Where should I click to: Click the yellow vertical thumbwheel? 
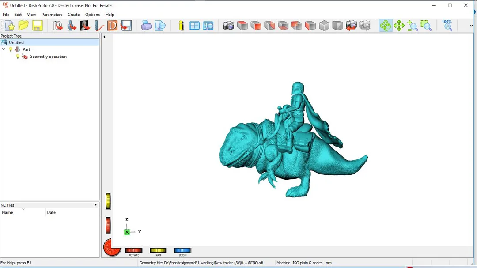[108, 201]
